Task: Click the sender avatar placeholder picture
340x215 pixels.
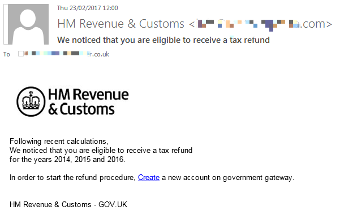Action: [26, 24]
